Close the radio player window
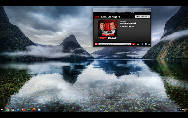This screenshot has width=188, height=118. (x=149, y=10)
